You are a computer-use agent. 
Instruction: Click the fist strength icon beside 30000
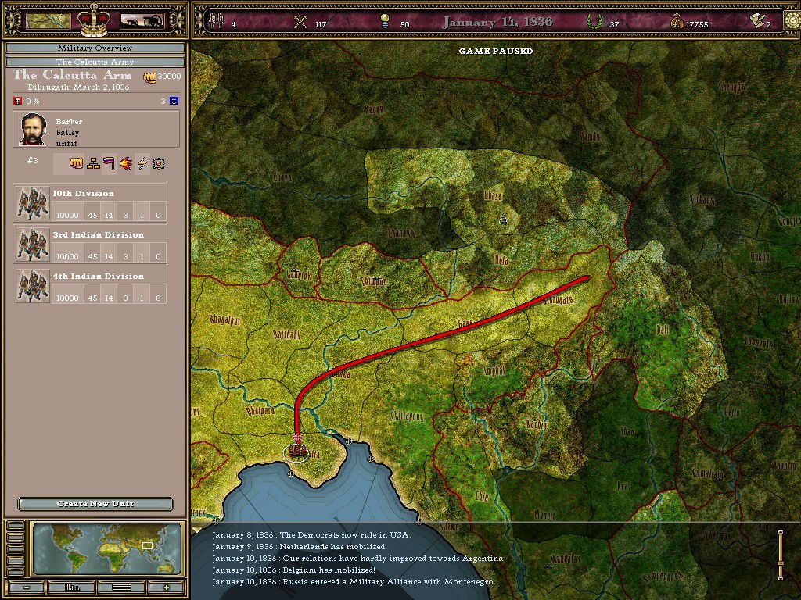tap(149, 77)
